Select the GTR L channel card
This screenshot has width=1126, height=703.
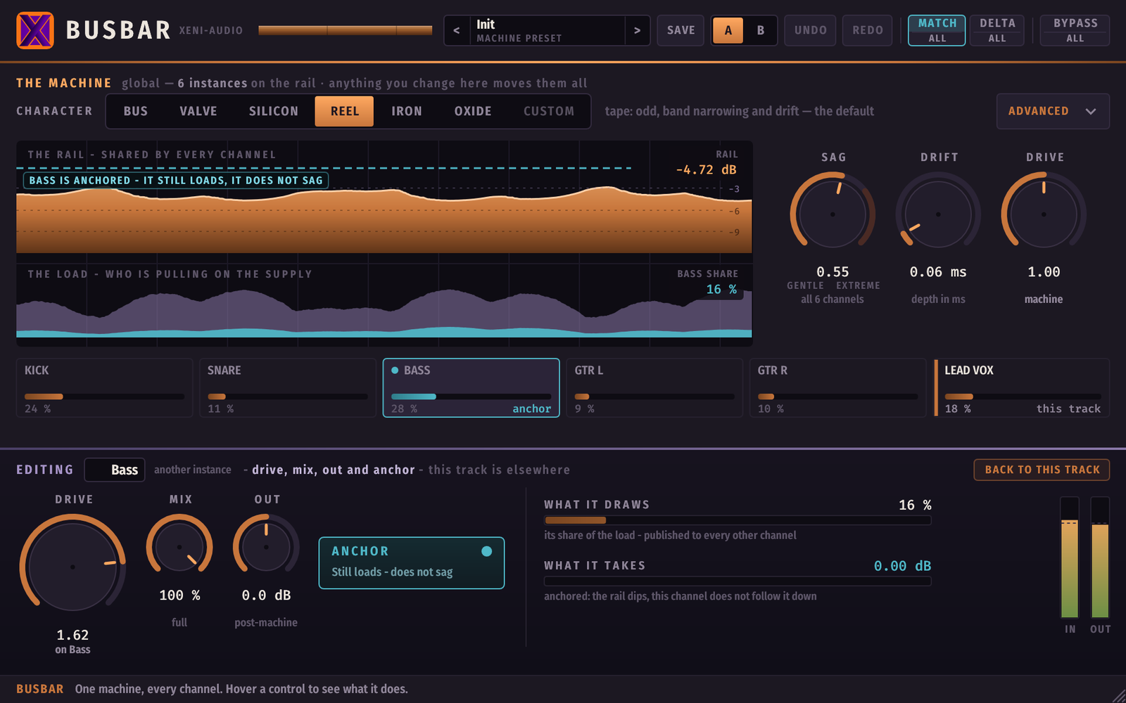[654, 388]
